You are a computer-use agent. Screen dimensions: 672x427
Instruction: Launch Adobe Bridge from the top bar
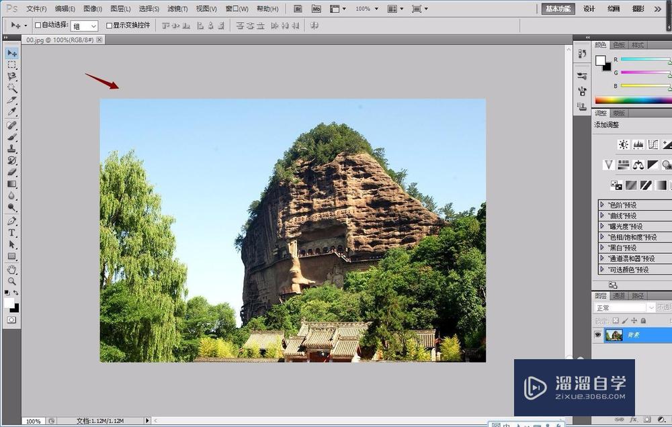[x=298, y=9]
